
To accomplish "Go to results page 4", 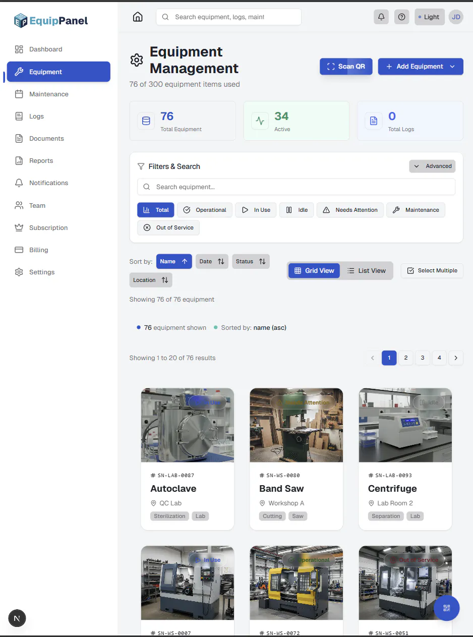I will [439, 358].
